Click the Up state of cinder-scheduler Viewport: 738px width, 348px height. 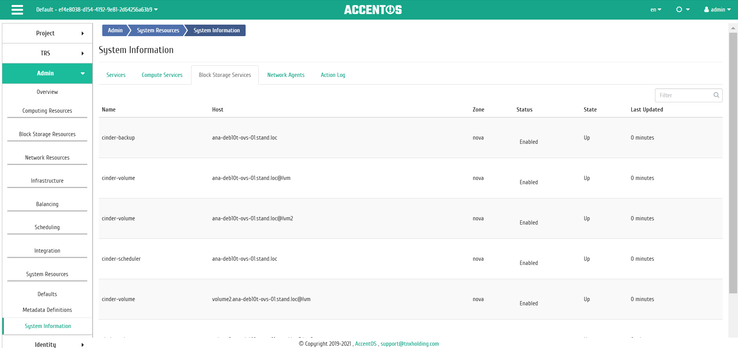(x=587, y=259)
